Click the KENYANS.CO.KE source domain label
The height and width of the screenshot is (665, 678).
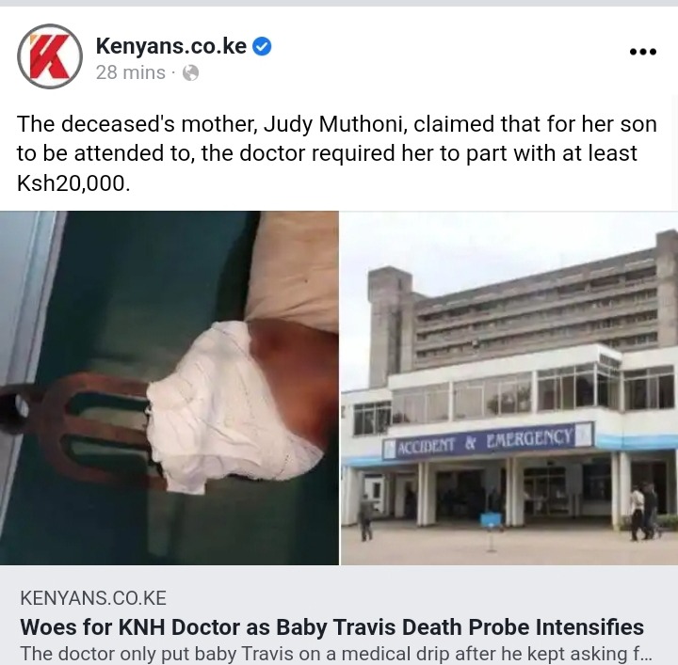click(93, 598)
